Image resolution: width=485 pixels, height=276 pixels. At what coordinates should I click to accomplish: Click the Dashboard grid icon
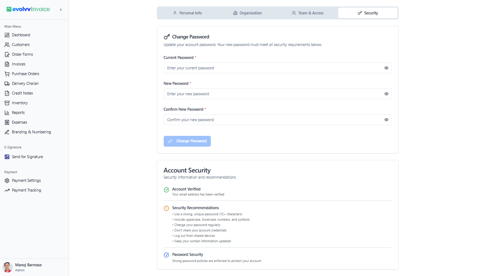pos(7,35)
